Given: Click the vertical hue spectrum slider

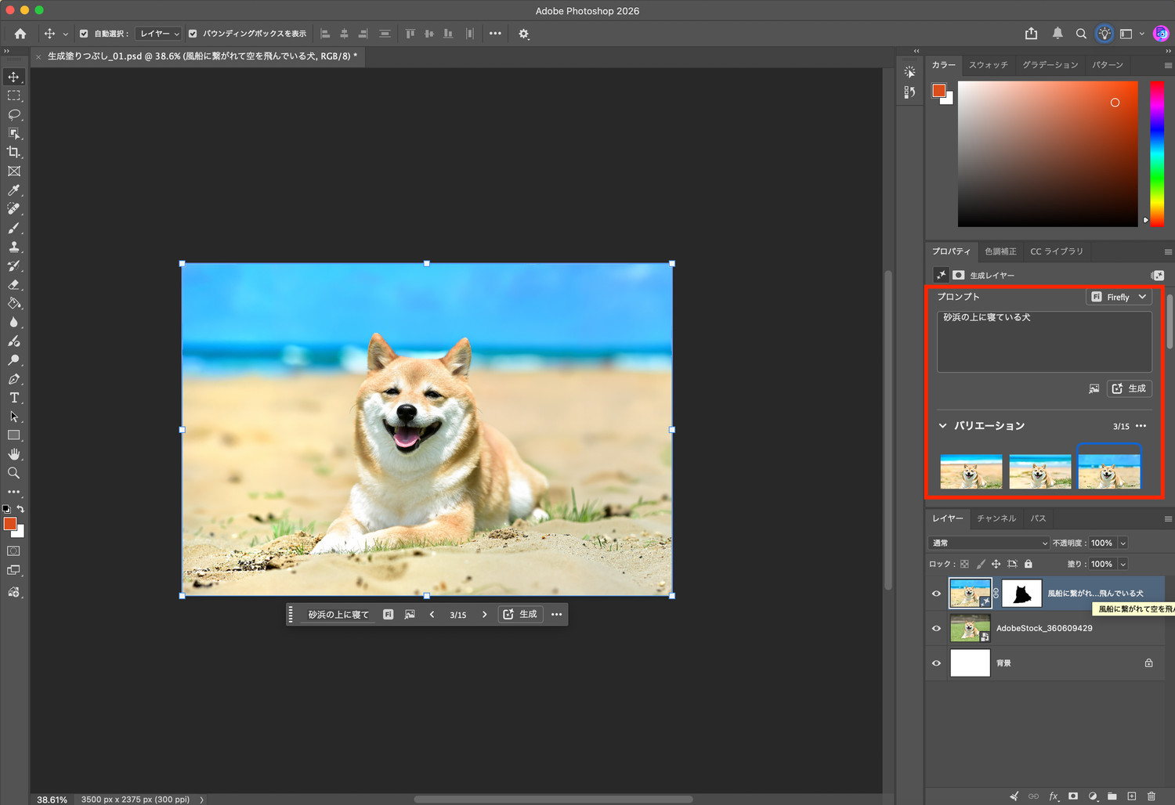Looking at the screenshot, I should click(x=1157, y=154).
